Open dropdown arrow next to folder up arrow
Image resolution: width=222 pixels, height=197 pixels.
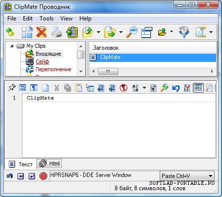pyautogui.click(x=98, y=32)
